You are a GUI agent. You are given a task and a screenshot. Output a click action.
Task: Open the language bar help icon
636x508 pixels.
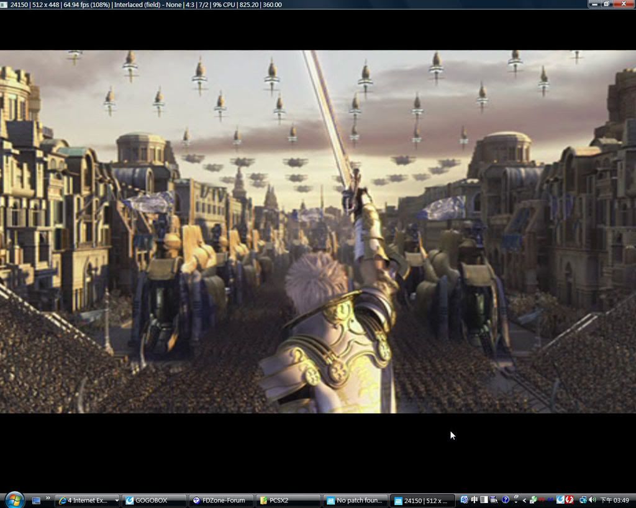[x=506, y=499]
